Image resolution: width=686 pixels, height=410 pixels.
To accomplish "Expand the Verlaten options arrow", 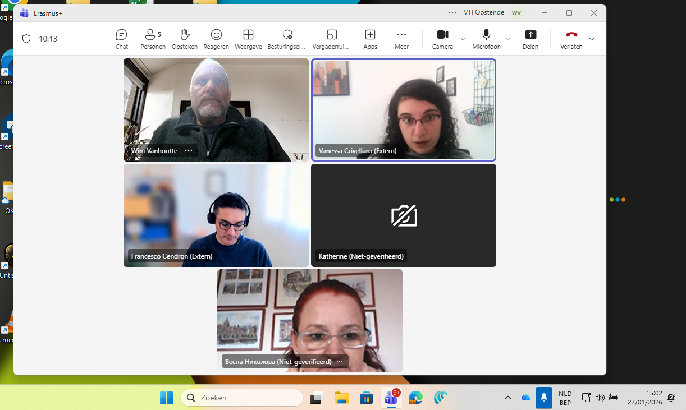I will 591,39.
